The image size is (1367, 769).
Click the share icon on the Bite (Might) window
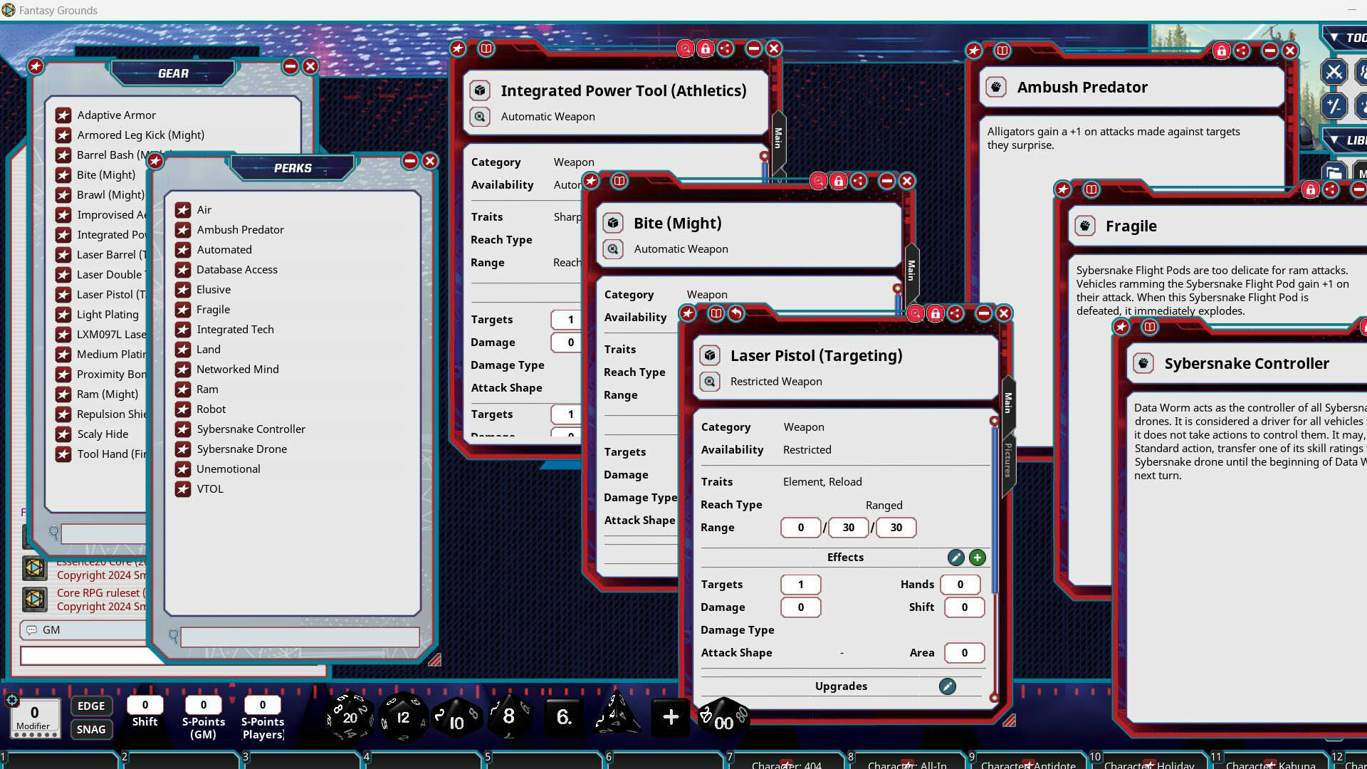pyautogui.click(x=860, y=182)
